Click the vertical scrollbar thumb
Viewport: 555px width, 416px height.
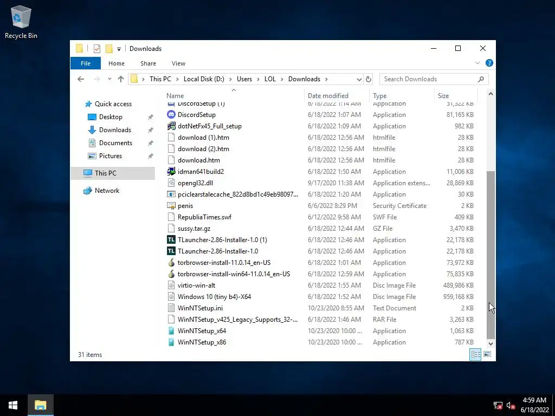491,255
